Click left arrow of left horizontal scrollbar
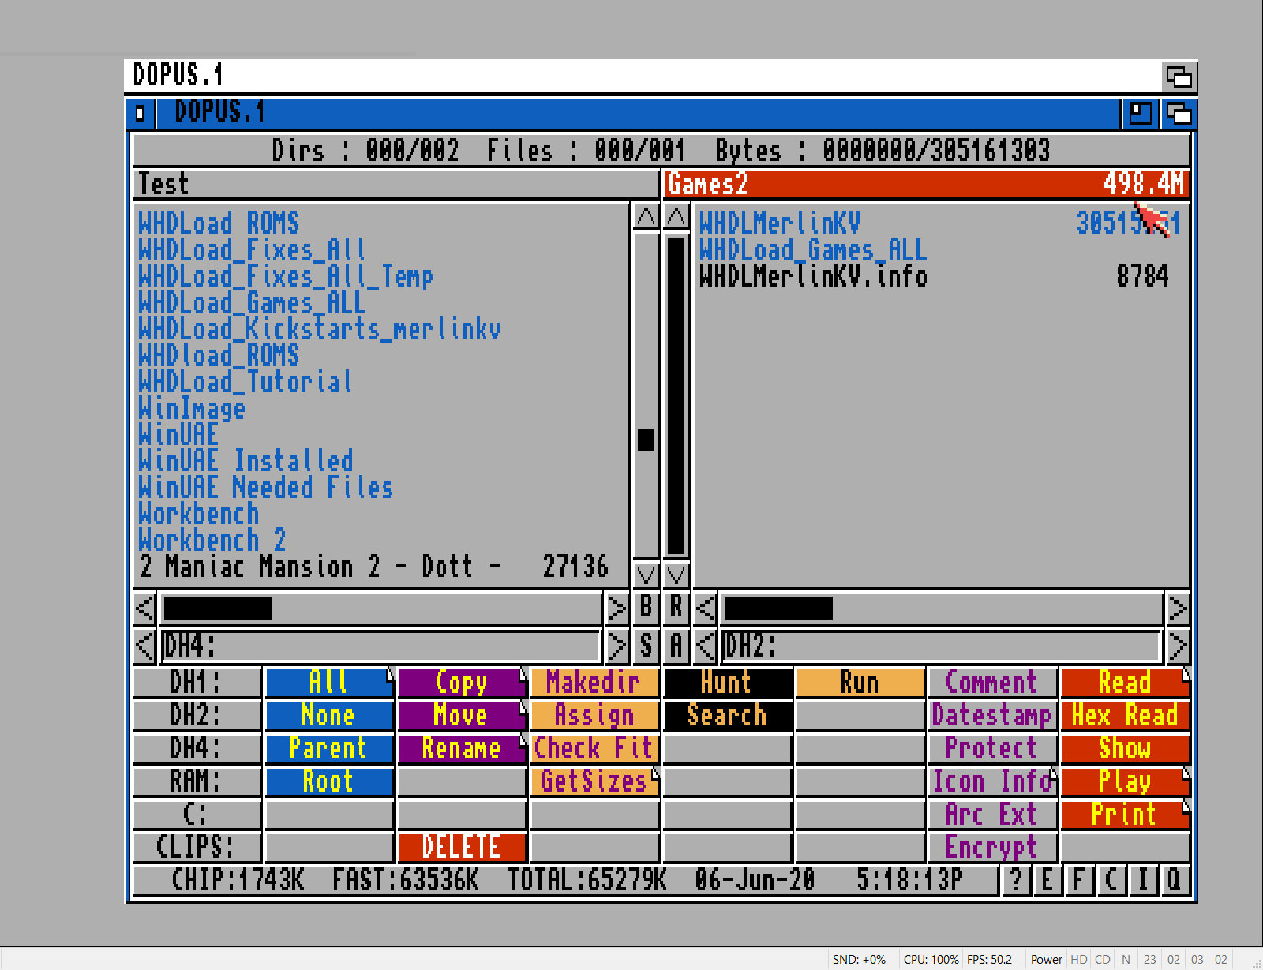 click(144, 608)
